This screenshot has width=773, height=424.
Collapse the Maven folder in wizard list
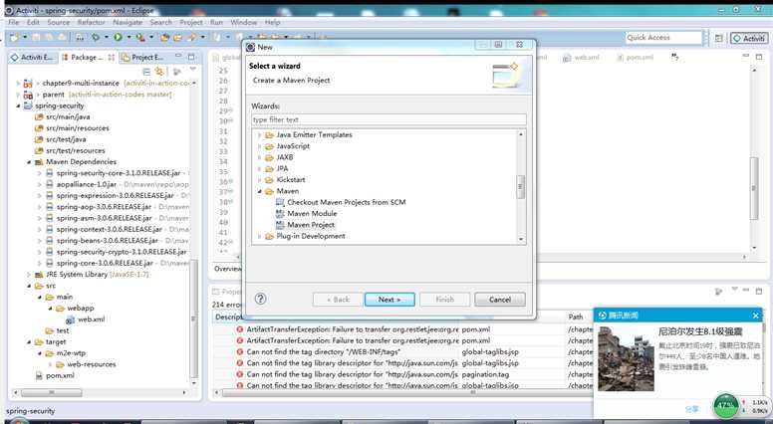click(260, 191)
